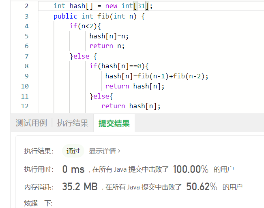Place cursor in 'new int[31]' line
The image size is (264, 208).
pos(103,6)
